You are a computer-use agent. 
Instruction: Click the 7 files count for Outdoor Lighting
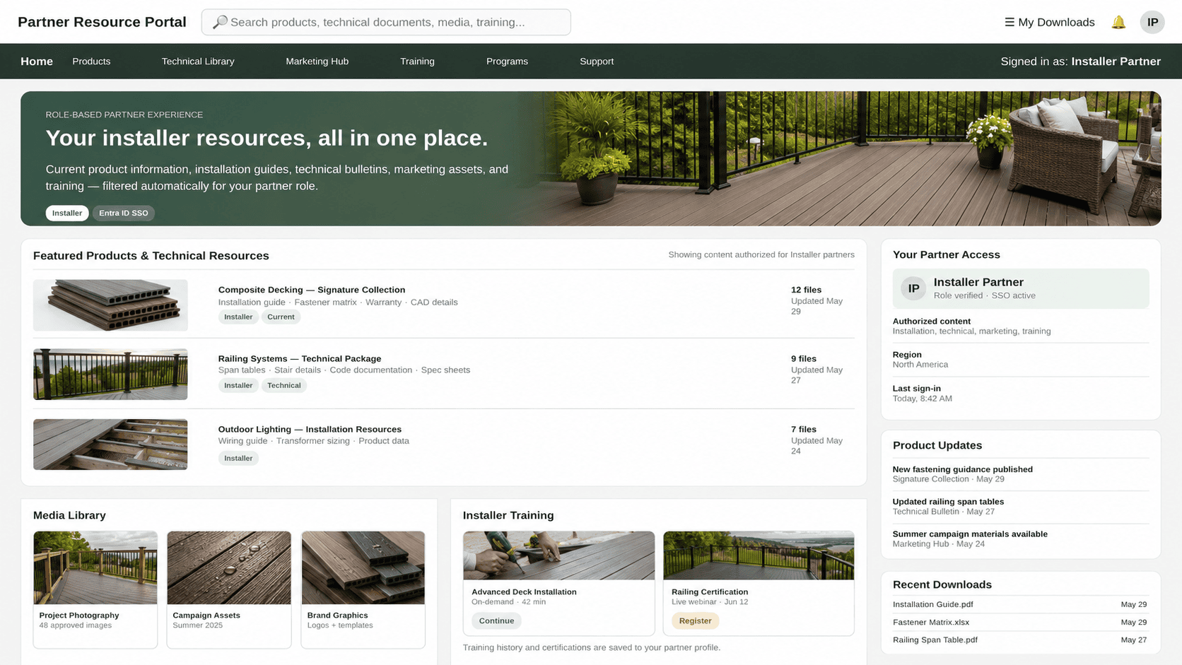coord(804,429)
